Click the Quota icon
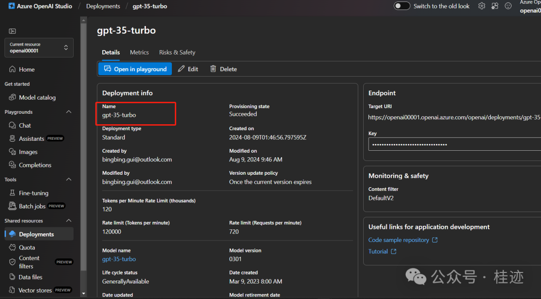This screenshot has width=541, height=299. tap(13, 247)
